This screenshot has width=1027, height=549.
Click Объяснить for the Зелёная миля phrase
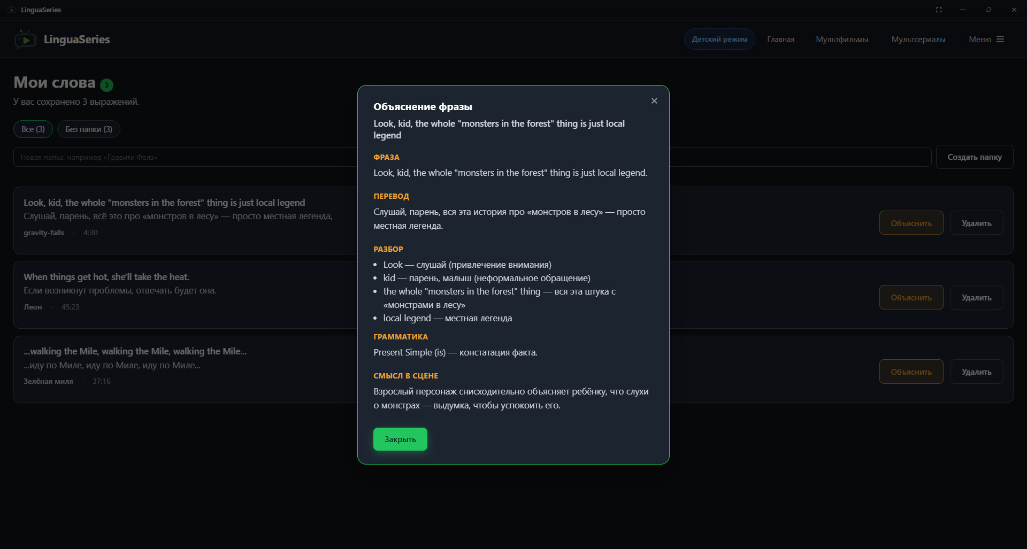(911, 372)
